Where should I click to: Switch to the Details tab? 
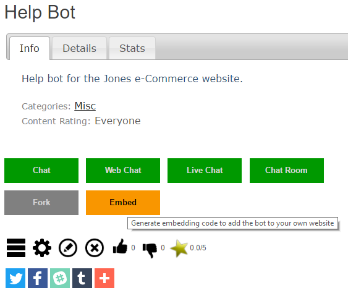click(x=80, y=48)
